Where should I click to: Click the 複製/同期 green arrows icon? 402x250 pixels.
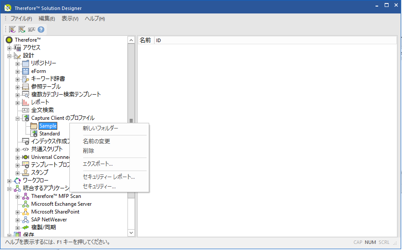[x=26, y=227]
